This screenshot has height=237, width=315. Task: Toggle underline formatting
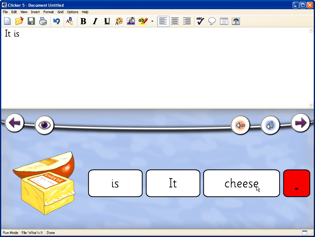tap(107, 21)
